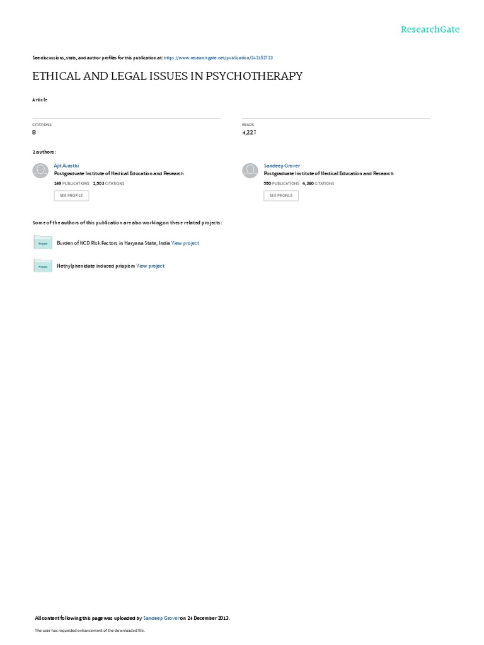Click Ajit Avasthi's profile avatar
The width and height of the screenshot is (484, 645).
(x=40, y=171)
